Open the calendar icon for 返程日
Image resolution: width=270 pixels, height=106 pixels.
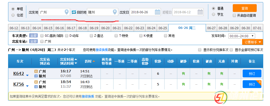200,12
